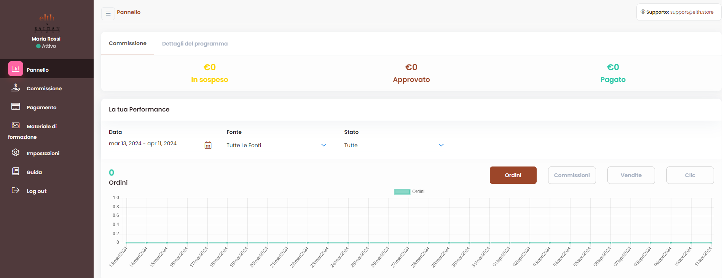
Task: Click the In sospeso label
Action: (x=210, y=80)
